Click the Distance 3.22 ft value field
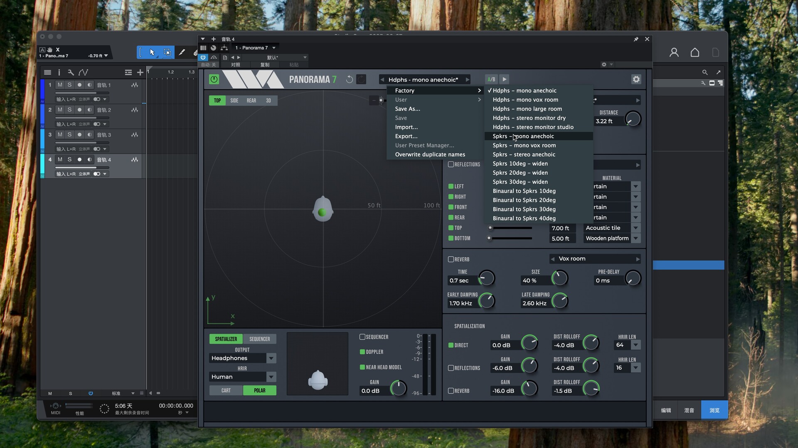798x448 pixels. coord(609,121)
